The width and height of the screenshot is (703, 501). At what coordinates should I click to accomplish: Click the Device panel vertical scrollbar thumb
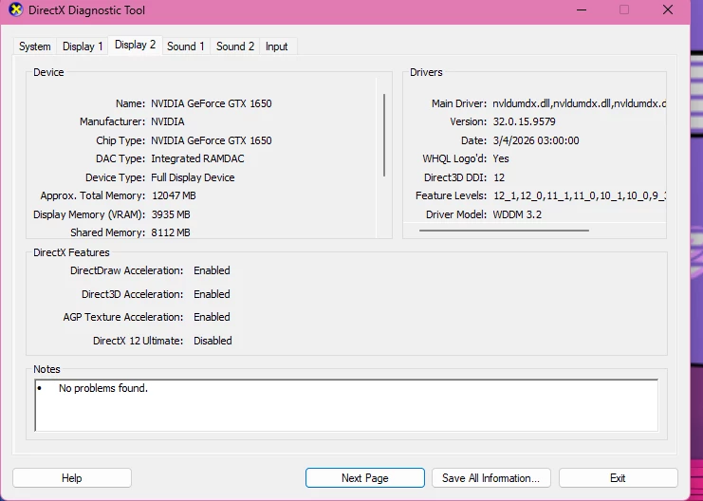(384, 135)
